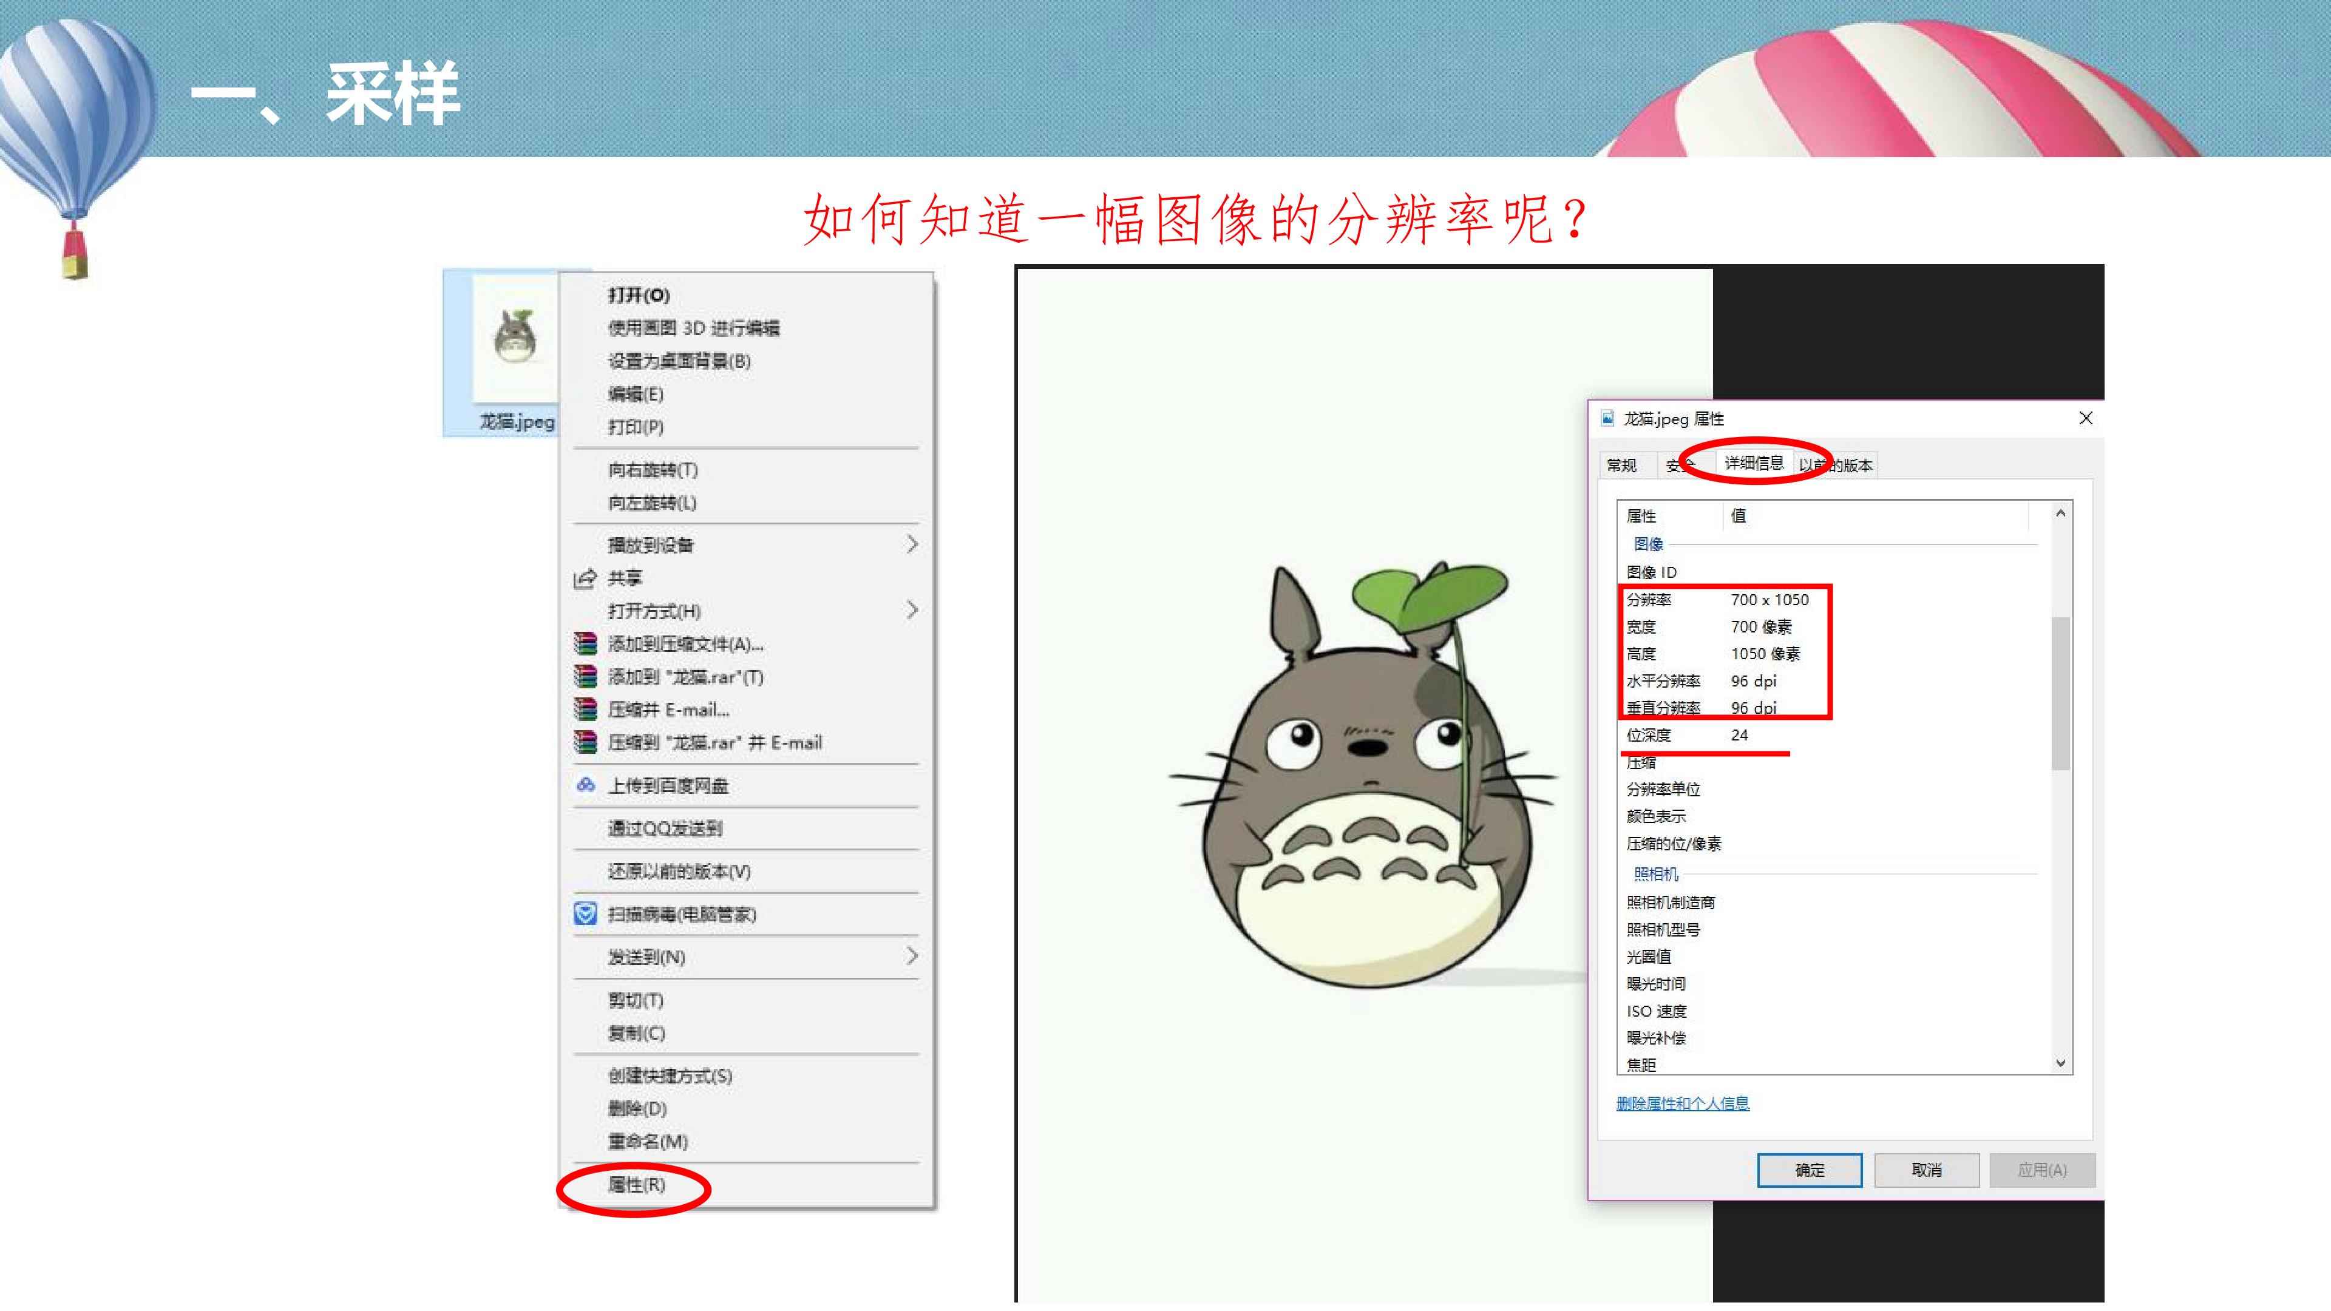The height and width of the screenshot is (1311, 2331).
Task: Click WinRAR icon for 添加到压缩文件(A)...
Action: pyautogui.click(x=586, y=644)
